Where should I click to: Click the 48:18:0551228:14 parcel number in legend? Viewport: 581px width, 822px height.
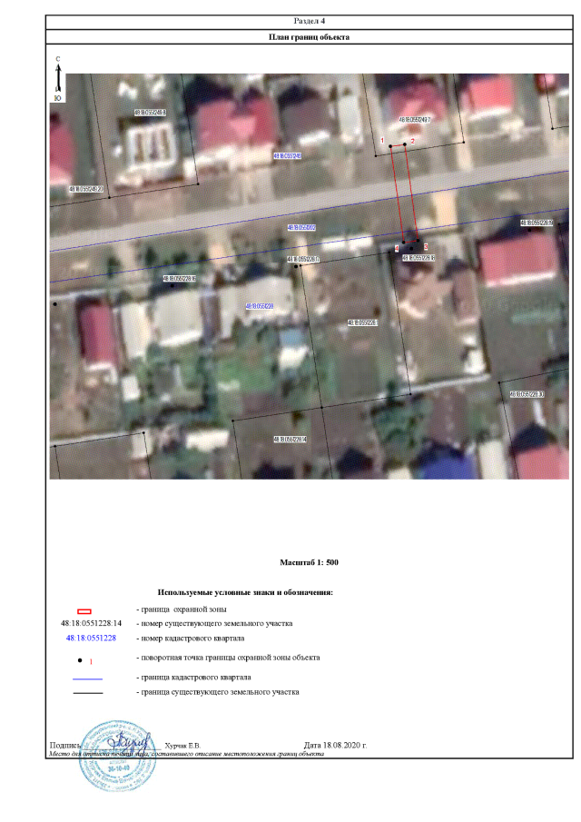coord(91,625)
